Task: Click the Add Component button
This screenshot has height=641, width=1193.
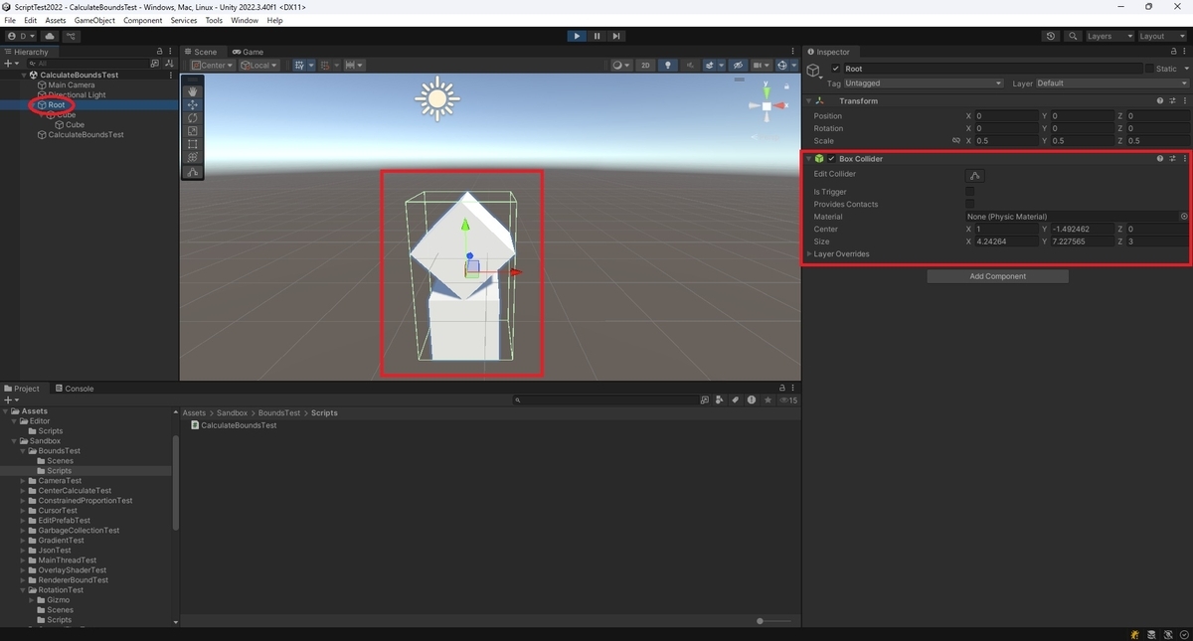Action: tap(998, 276)
